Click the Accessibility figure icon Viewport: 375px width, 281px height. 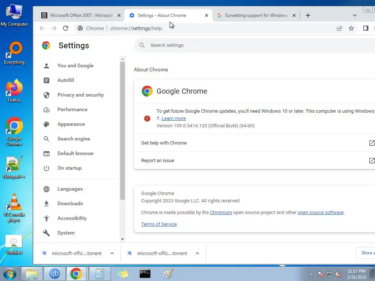click(47, 218)
